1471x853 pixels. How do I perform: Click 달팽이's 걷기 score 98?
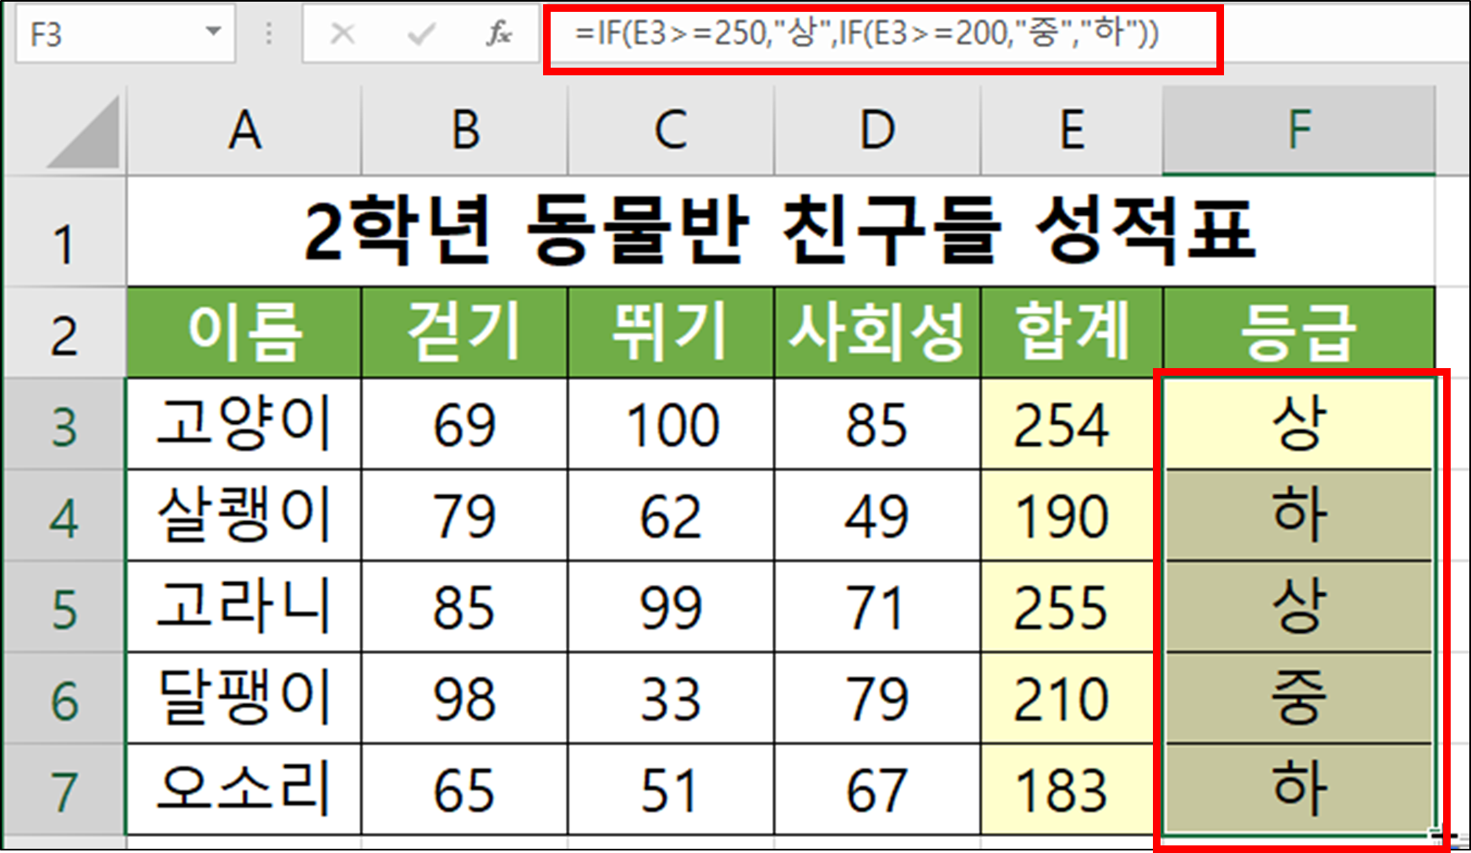(x=464, y=698)
